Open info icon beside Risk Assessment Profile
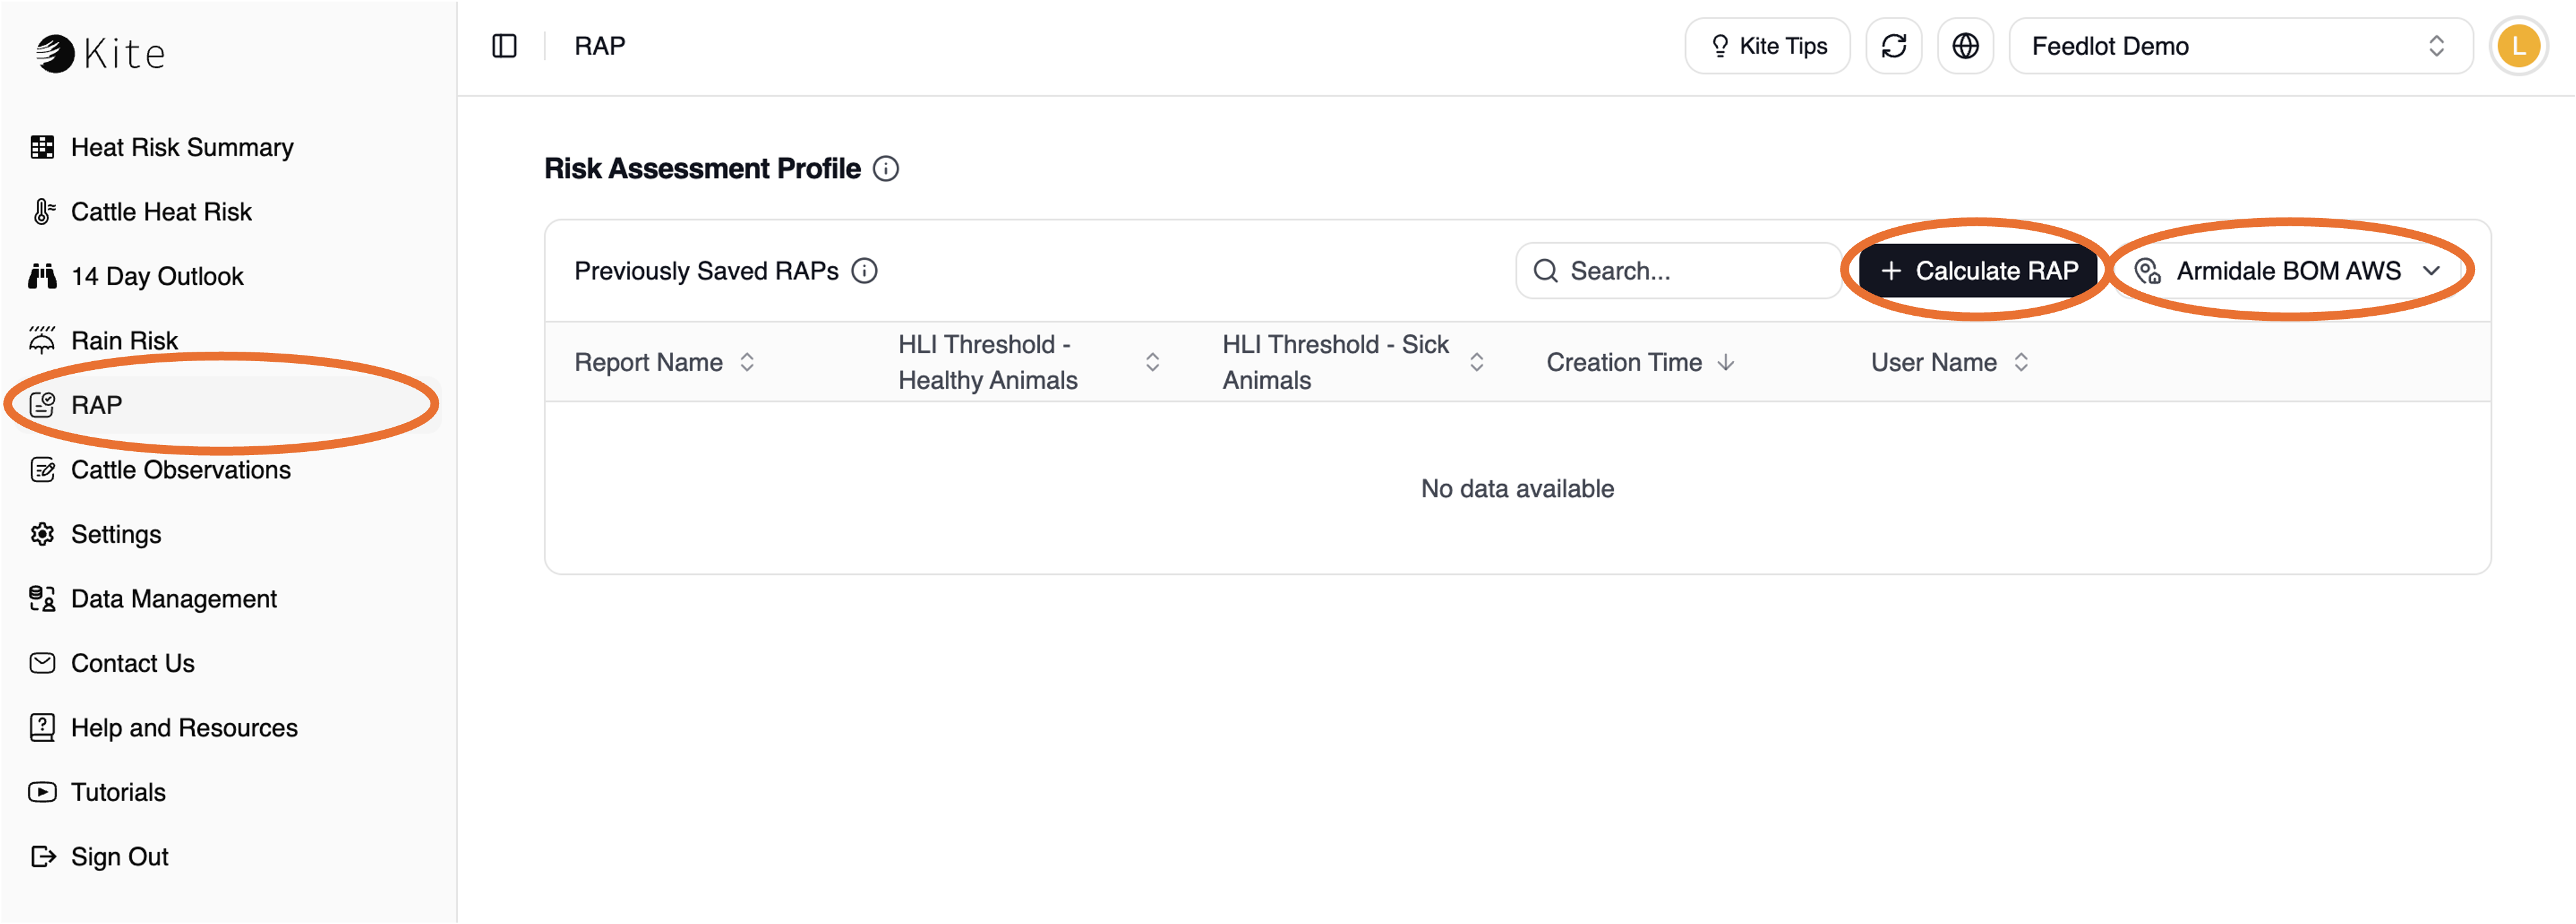This screenshot has width=2576, height=924. [885, 169]
